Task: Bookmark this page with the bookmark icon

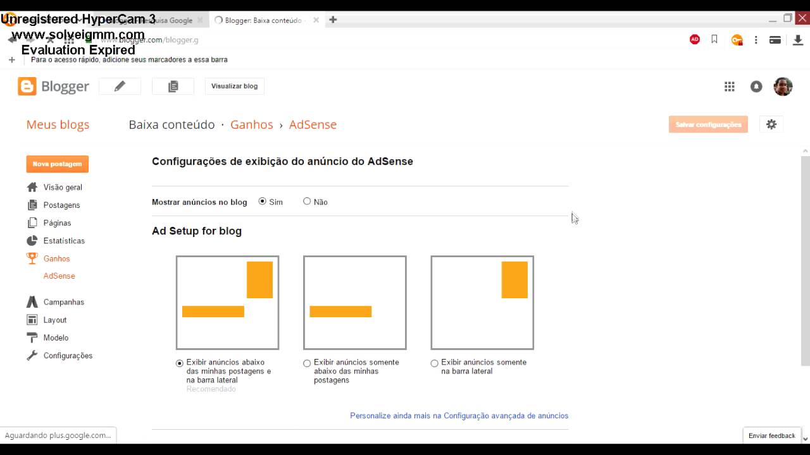Action: pyautogui.click(x=714, y=39)
